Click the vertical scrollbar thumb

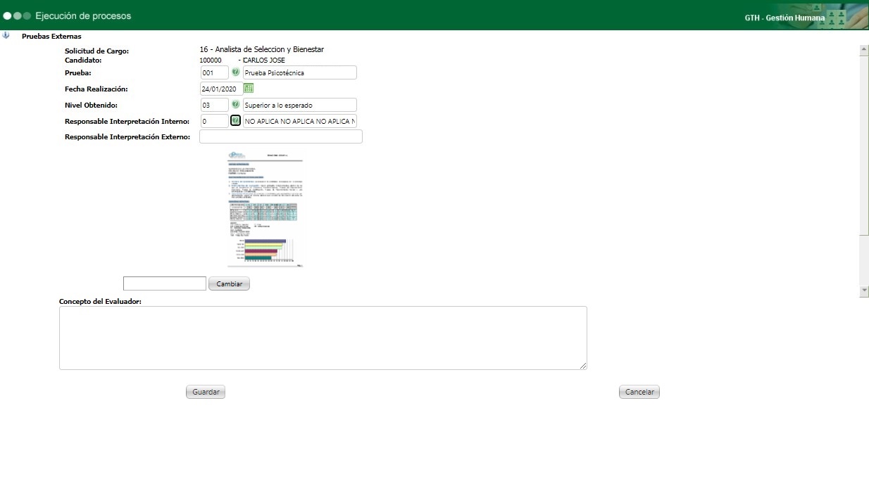pos(864,145)
